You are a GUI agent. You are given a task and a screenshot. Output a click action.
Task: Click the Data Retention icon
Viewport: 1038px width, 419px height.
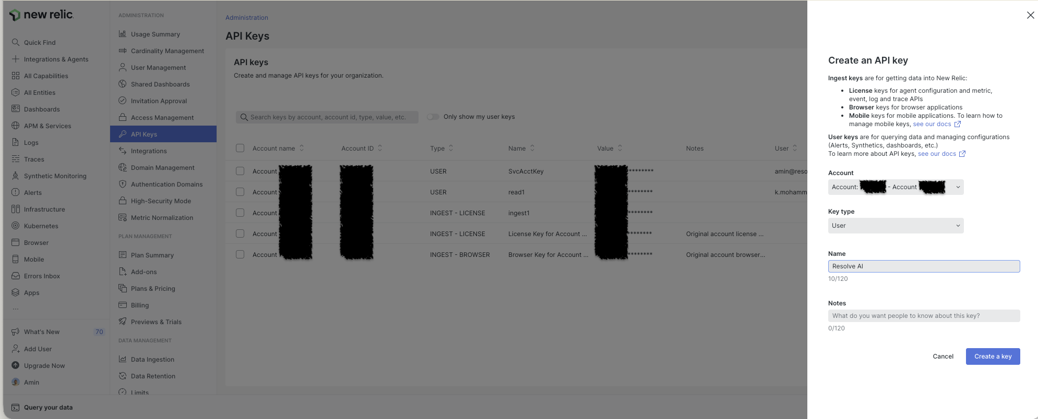click(x=123, y=376)
